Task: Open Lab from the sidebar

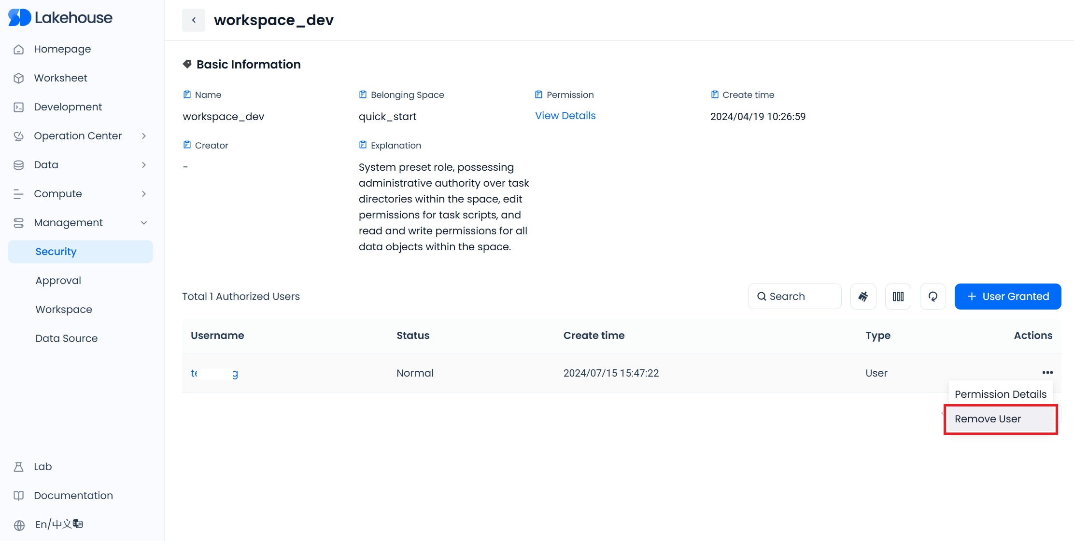Action: pyautogui.click(x=42, y=467)
